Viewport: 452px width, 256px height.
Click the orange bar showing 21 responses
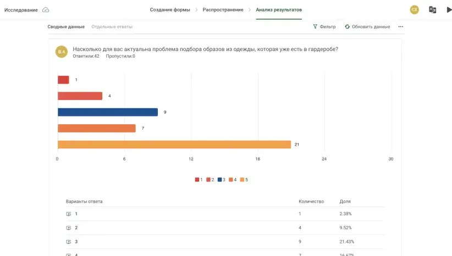click(x=174, y=144)
